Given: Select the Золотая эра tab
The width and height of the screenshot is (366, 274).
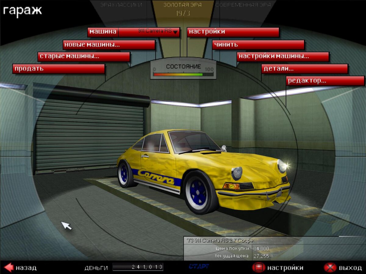Looking at the screenshot, I should pyautogui.click(x=183, y=5).
